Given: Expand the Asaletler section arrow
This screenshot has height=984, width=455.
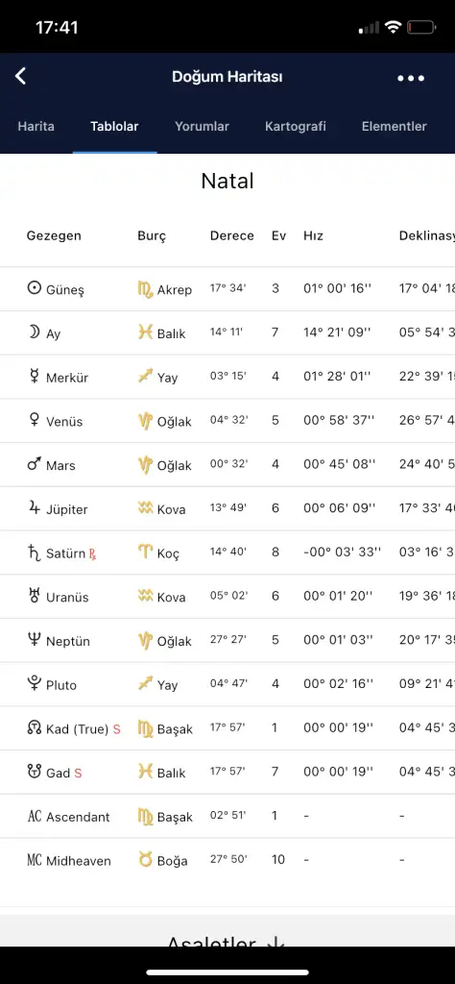Looking at the screenshot, I should pyautogui.click(x=273, y=942).
